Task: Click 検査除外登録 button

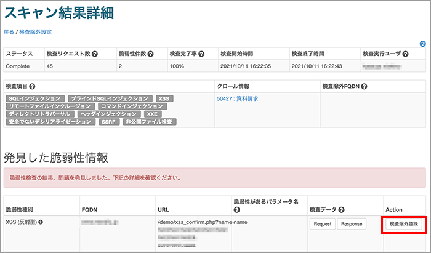Action: 404,224
